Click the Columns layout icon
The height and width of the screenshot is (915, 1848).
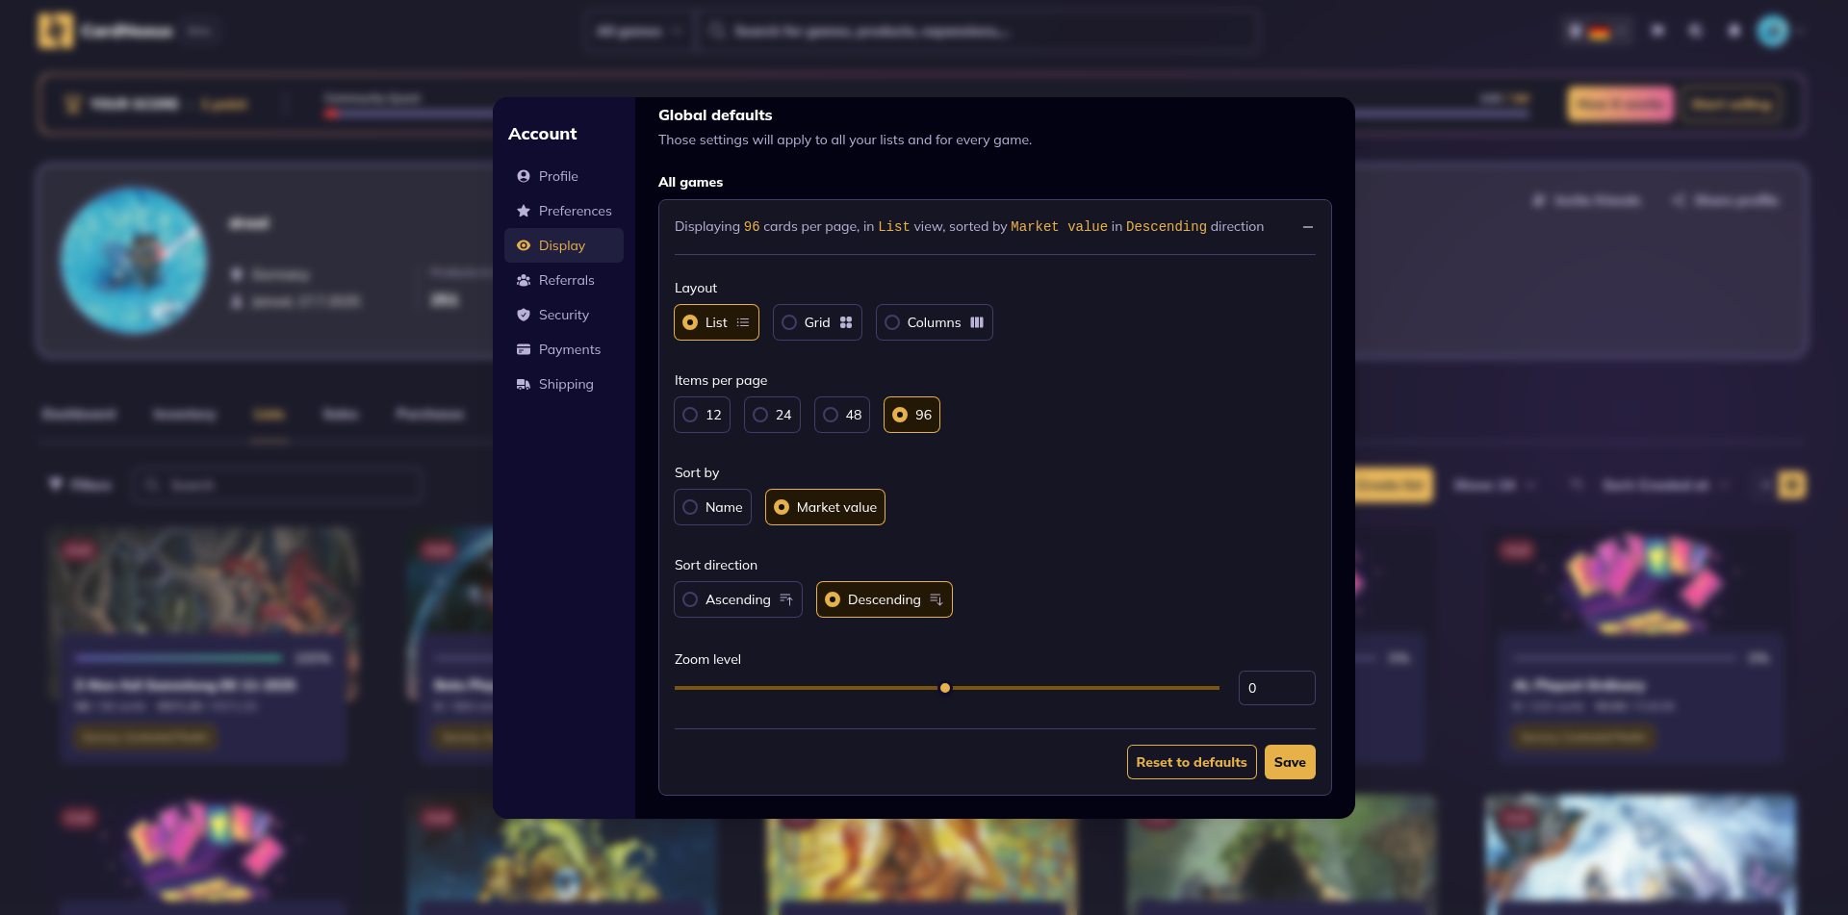pos(977,322)
